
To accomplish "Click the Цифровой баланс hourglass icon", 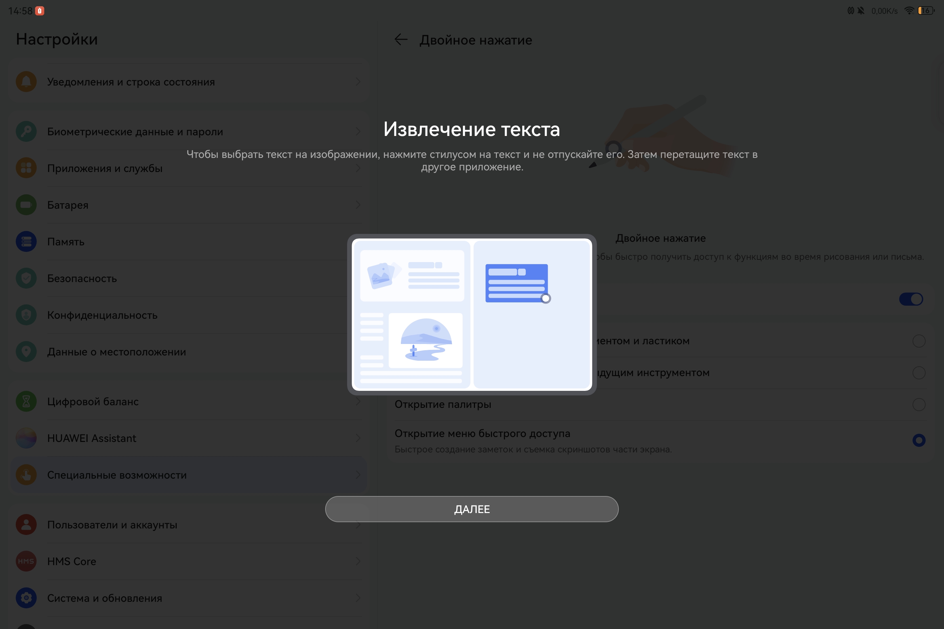I will coord(26,402).
